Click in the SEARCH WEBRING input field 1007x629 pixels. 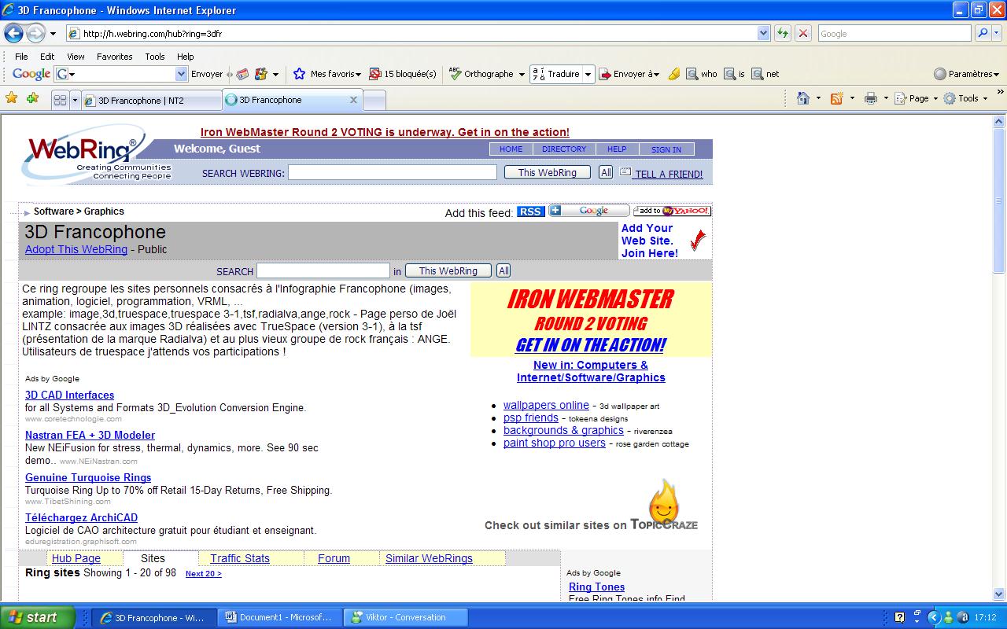tap(393, 172)
